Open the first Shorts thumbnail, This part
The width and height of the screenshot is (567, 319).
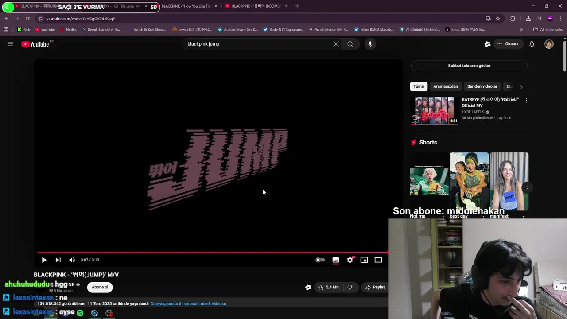pos(429,180)
